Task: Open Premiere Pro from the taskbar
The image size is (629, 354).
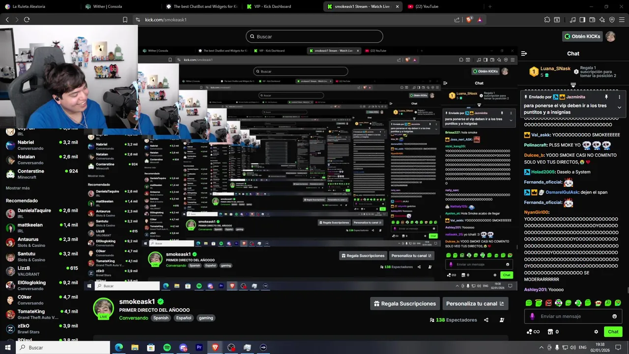Action: [x=199, y=348]
